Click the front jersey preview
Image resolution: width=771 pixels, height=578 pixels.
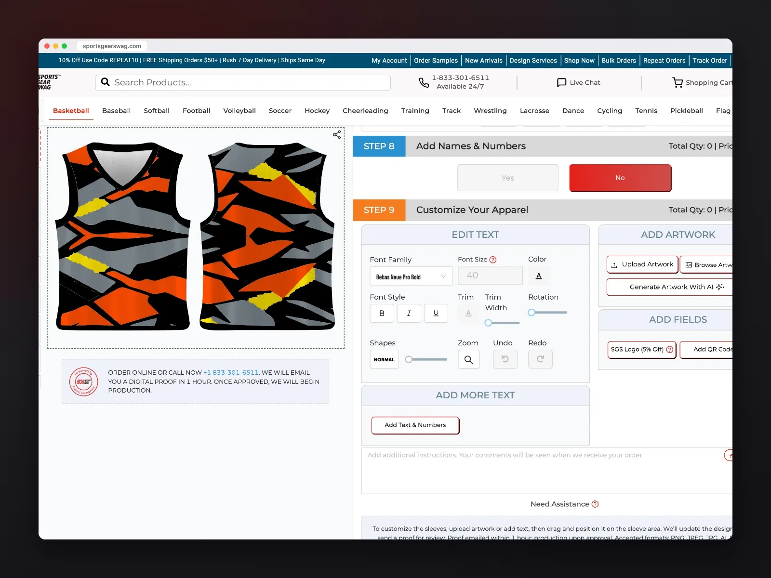[123, 236]
